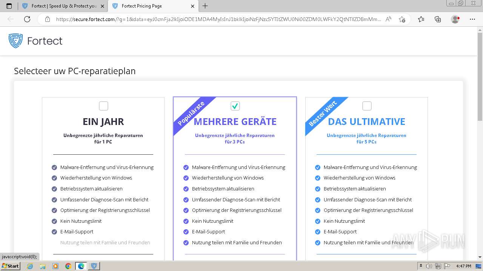The image size is (483, 271).
Task: Click 'für 5 PCs' subtitle text
Action: 366,142
